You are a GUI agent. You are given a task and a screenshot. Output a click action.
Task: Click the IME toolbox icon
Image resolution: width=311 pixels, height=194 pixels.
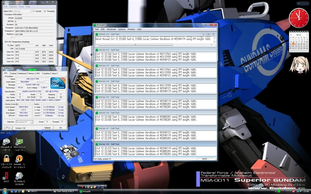point(95,187)
